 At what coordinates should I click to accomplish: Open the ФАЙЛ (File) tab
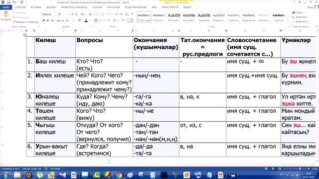(6, 7)
